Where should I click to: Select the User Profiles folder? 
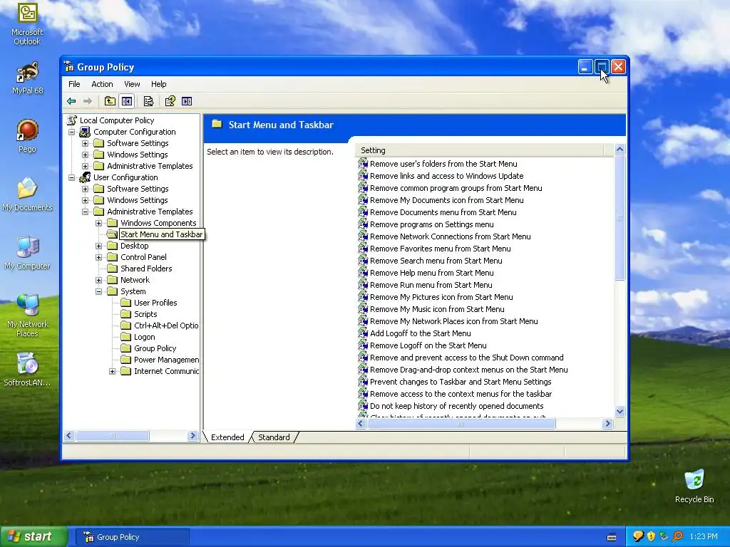[155, 303]
